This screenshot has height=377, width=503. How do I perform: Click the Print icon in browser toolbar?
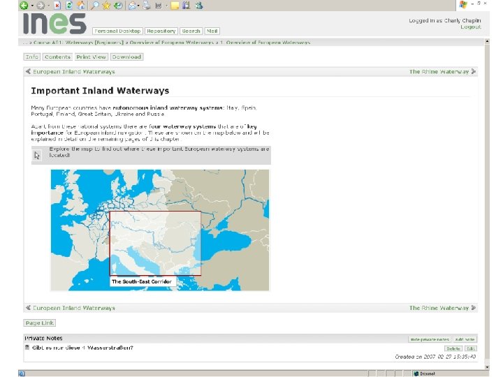pyautogui.click(x=147, y=6)
